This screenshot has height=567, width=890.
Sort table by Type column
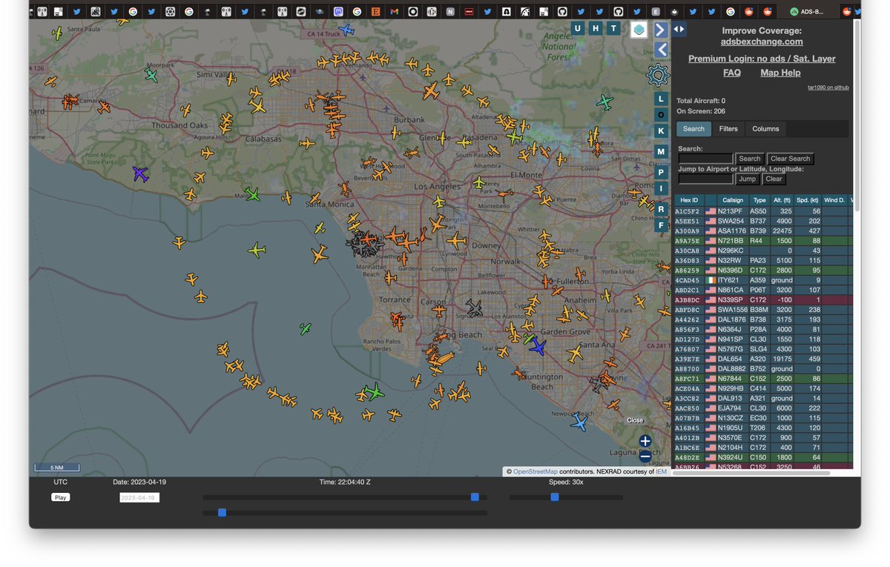pyautogui.click(x=759, y=200)
